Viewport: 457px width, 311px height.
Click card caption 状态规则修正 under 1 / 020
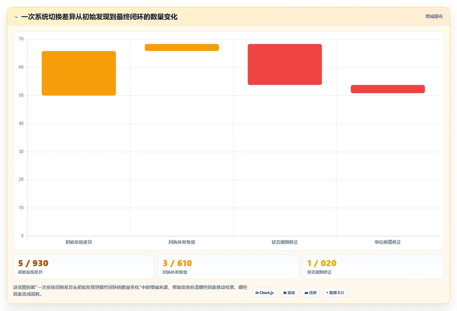[319, 272]
